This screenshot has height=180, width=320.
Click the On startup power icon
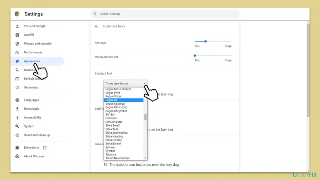click(x=17, y=88)
